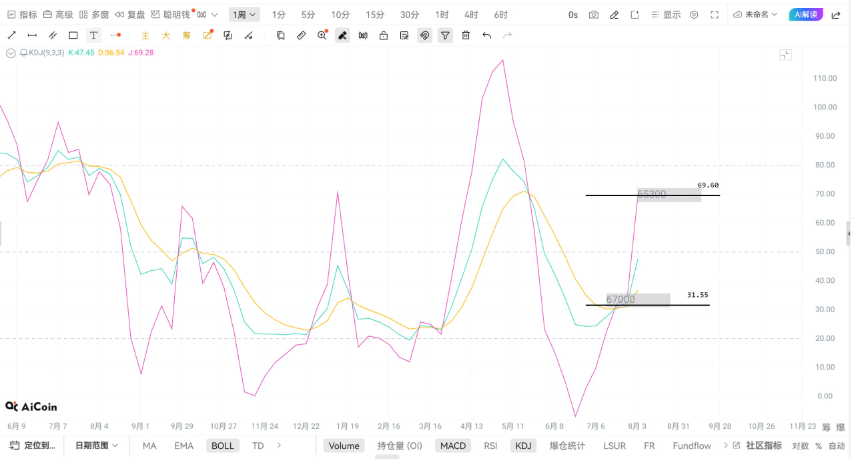Toggle % percent scale
This screenshot has width=854, height=459.
[x=819, y=446]
